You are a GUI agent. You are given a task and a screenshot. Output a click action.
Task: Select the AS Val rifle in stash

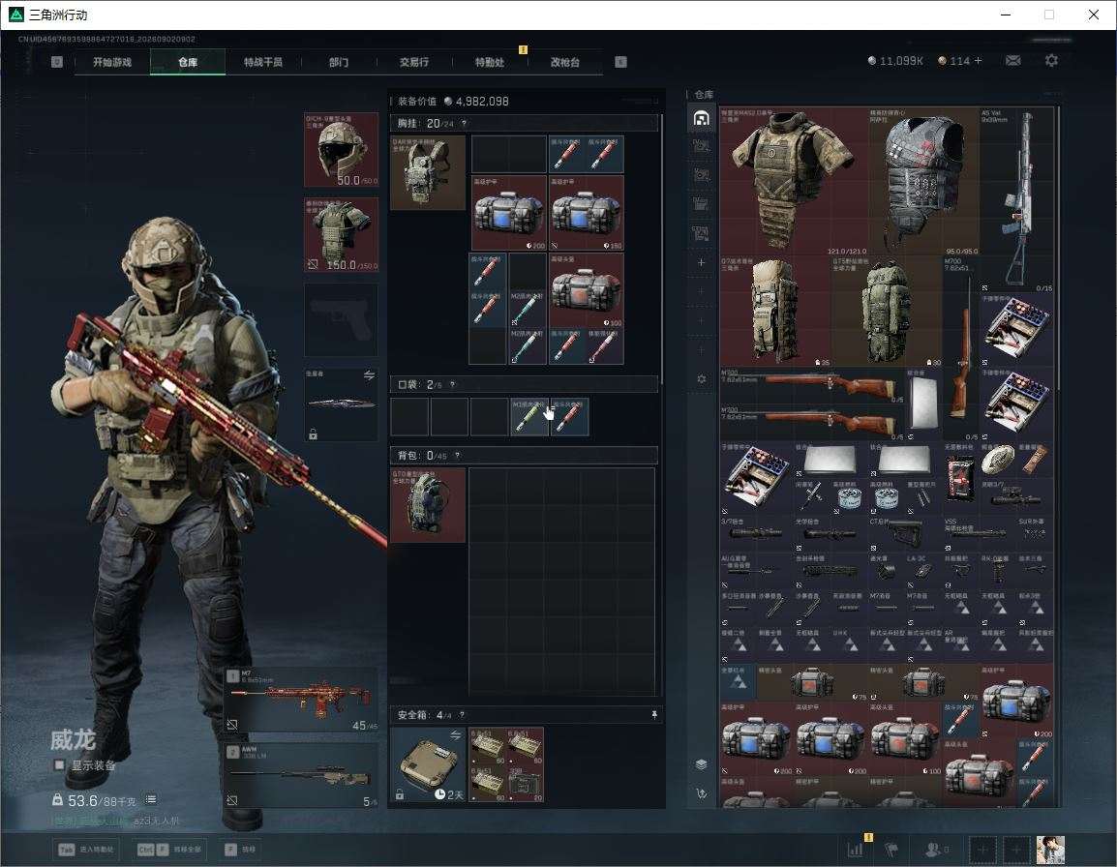pos(1017,199)
